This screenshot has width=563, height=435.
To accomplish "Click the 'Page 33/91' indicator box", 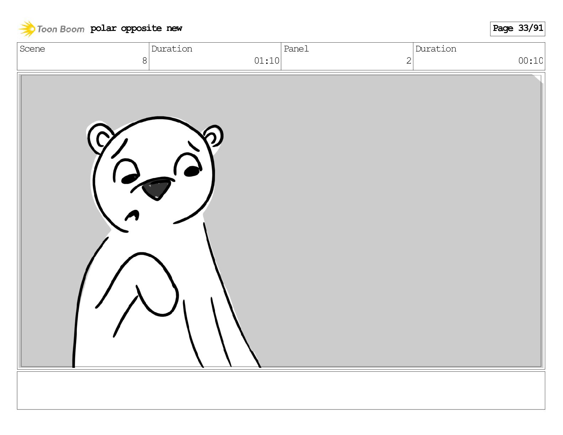I will (517, 28).
